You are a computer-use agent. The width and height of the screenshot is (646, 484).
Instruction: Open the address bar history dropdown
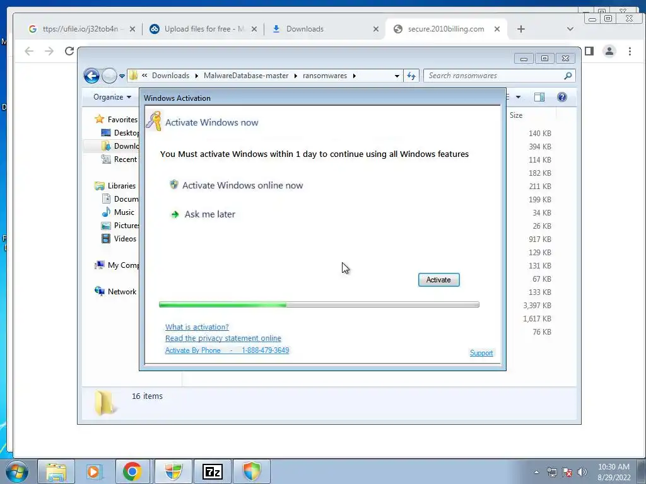click(x=397, y=76)
